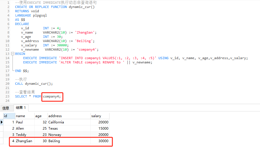Click the 'ZhangSan' string literal on line 8
The height and width of the screenshot is (147, 260).
click(85, 32)
